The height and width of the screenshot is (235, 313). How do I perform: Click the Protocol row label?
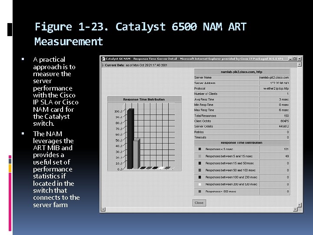[x=200, y=88]
